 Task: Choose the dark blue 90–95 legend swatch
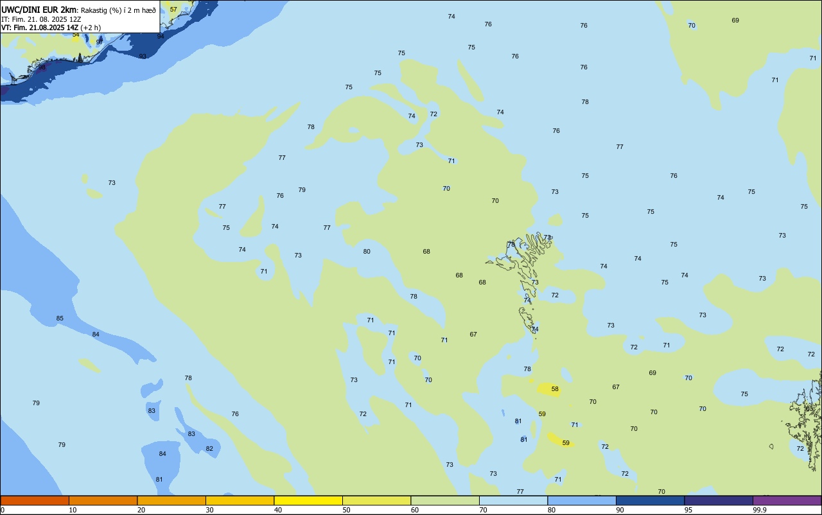650,500
